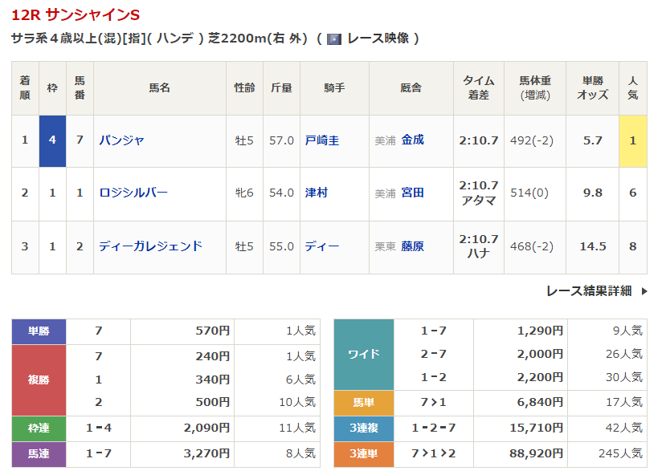The image size is (662, 475).
Task: Open jockey ディー profile
Action: coord(322,246)
